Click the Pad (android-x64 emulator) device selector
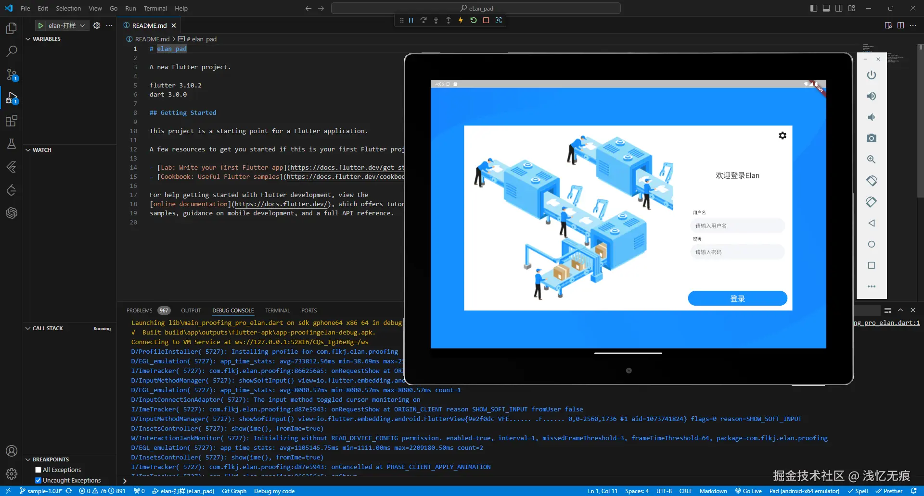This screenshot has width=924, height=496. [804, 491]
